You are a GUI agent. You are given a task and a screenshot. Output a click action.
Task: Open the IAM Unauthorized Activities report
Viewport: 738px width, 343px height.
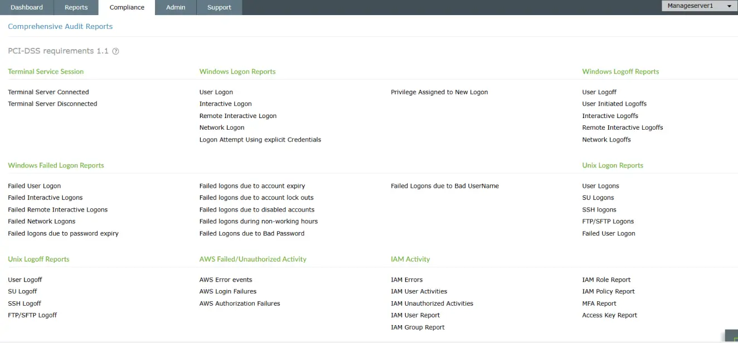pyautogui.click(x=432, y=303)
